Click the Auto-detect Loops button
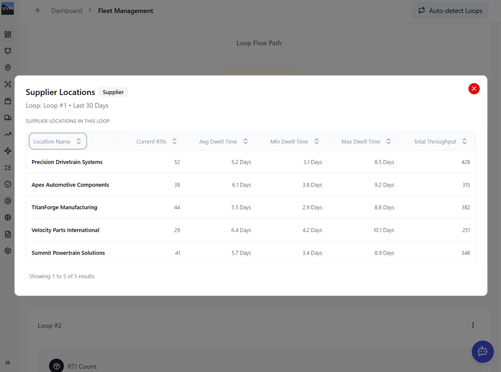The height and width of the screenshot is (372, 501). pos(450,10)
